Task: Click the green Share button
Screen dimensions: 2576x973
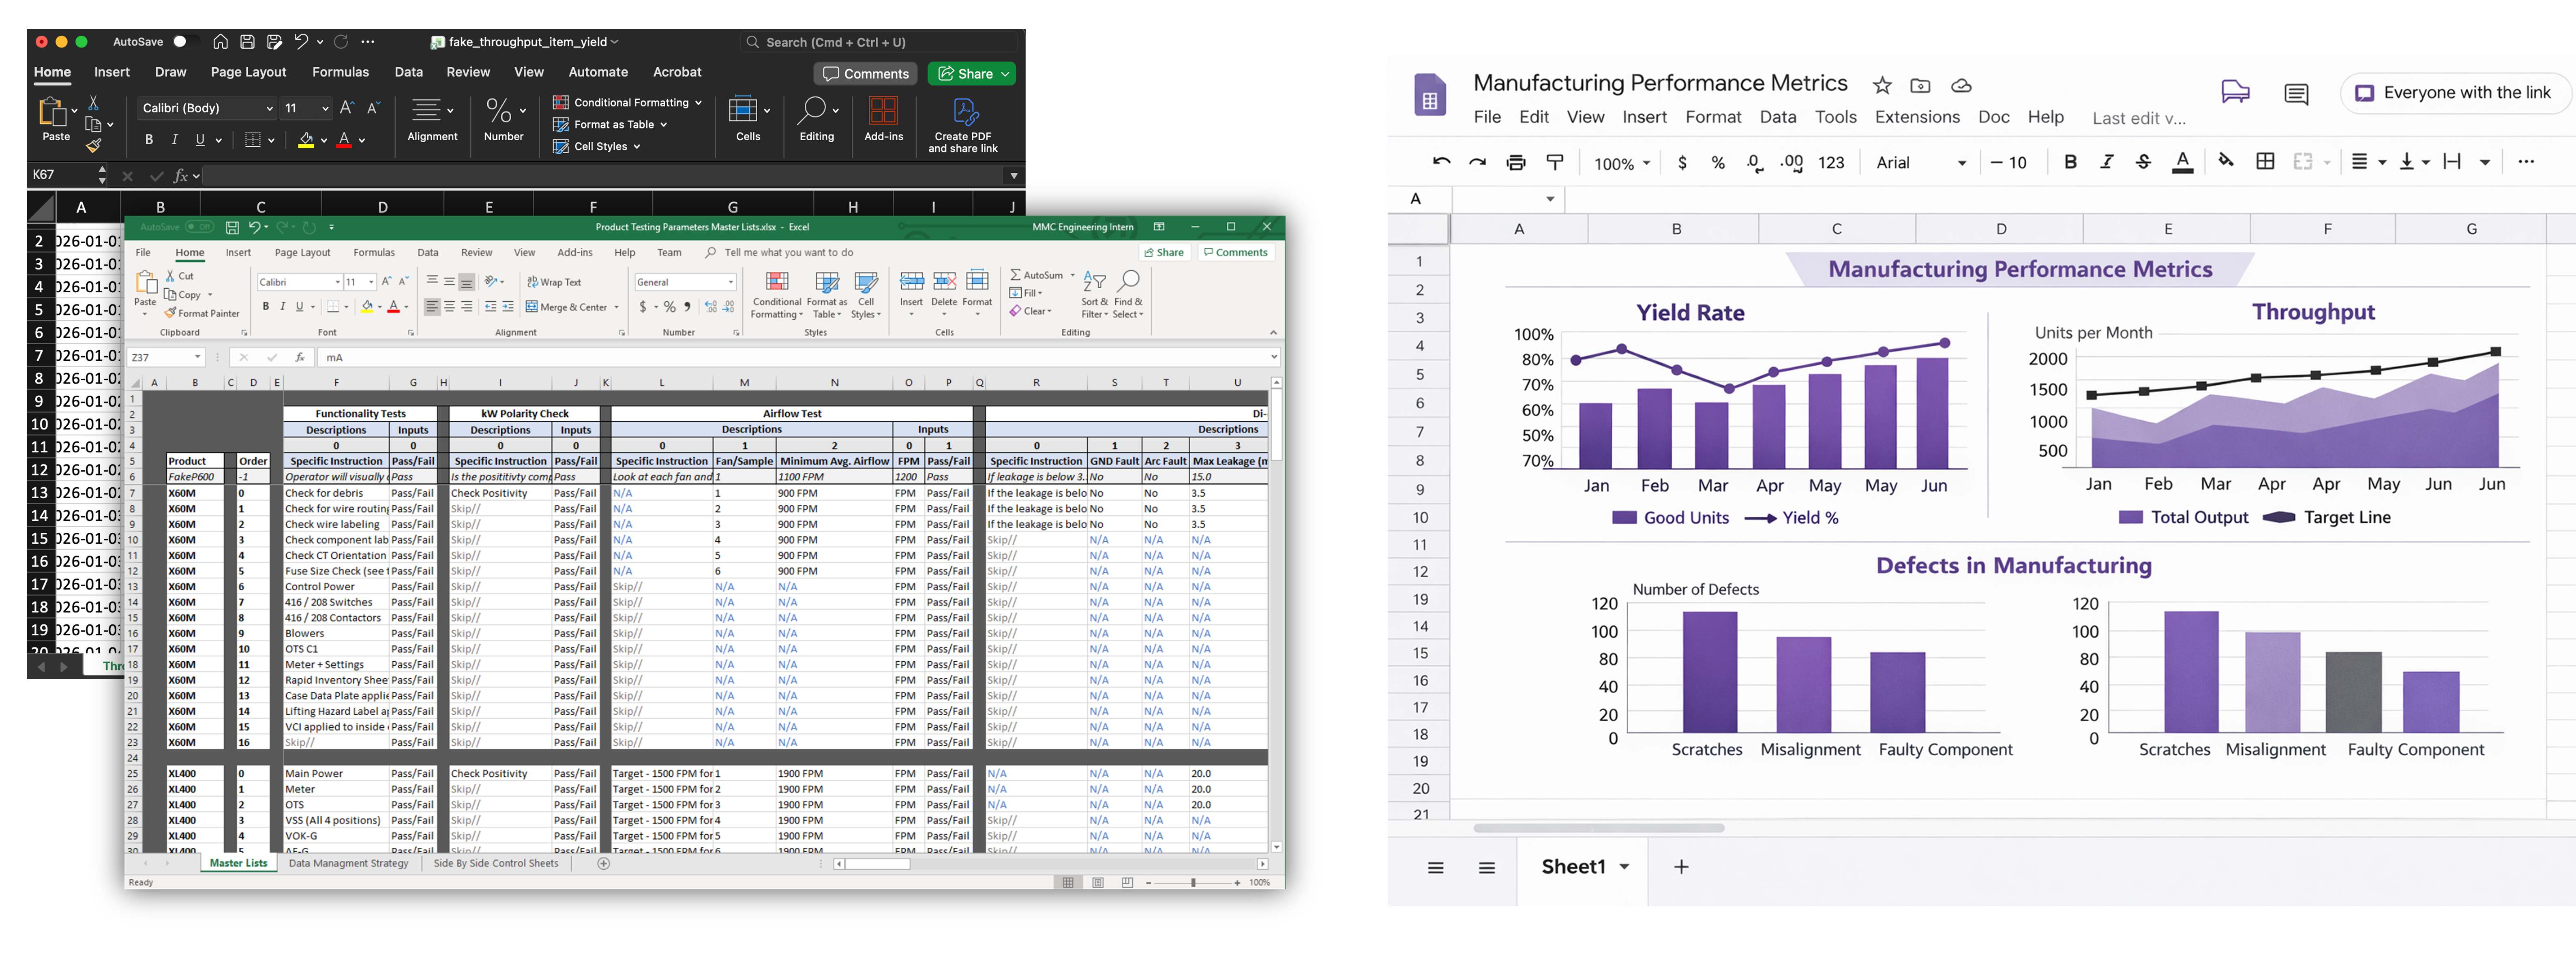Action: point(971,73)
